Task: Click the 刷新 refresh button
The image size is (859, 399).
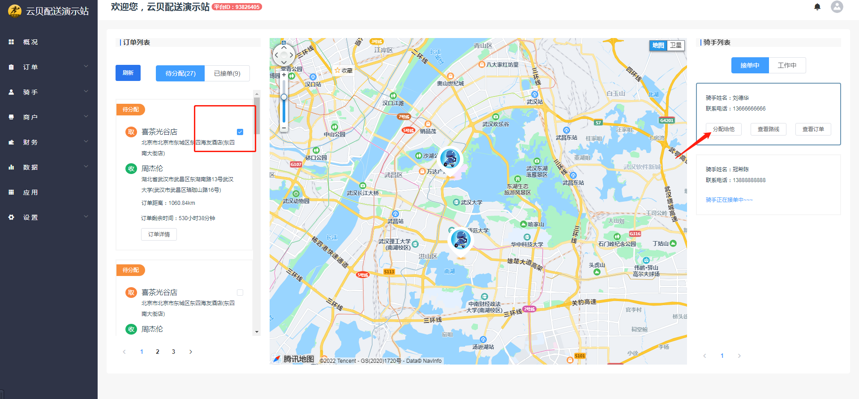Action: tap(128, 73)
